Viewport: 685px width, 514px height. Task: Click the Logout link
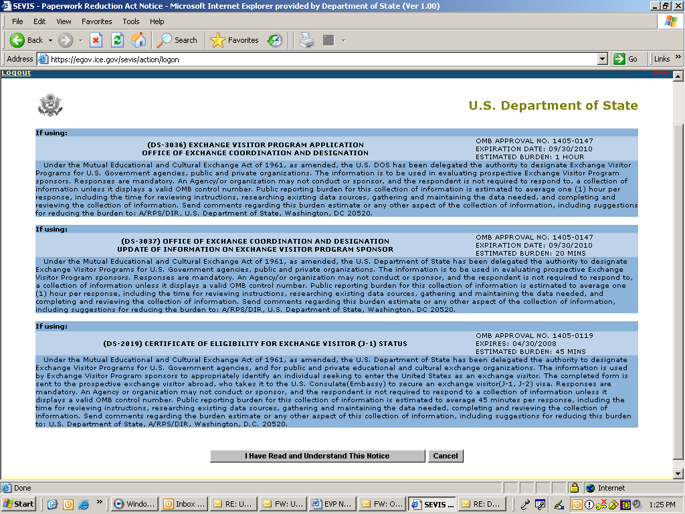[x=16, y=72]
